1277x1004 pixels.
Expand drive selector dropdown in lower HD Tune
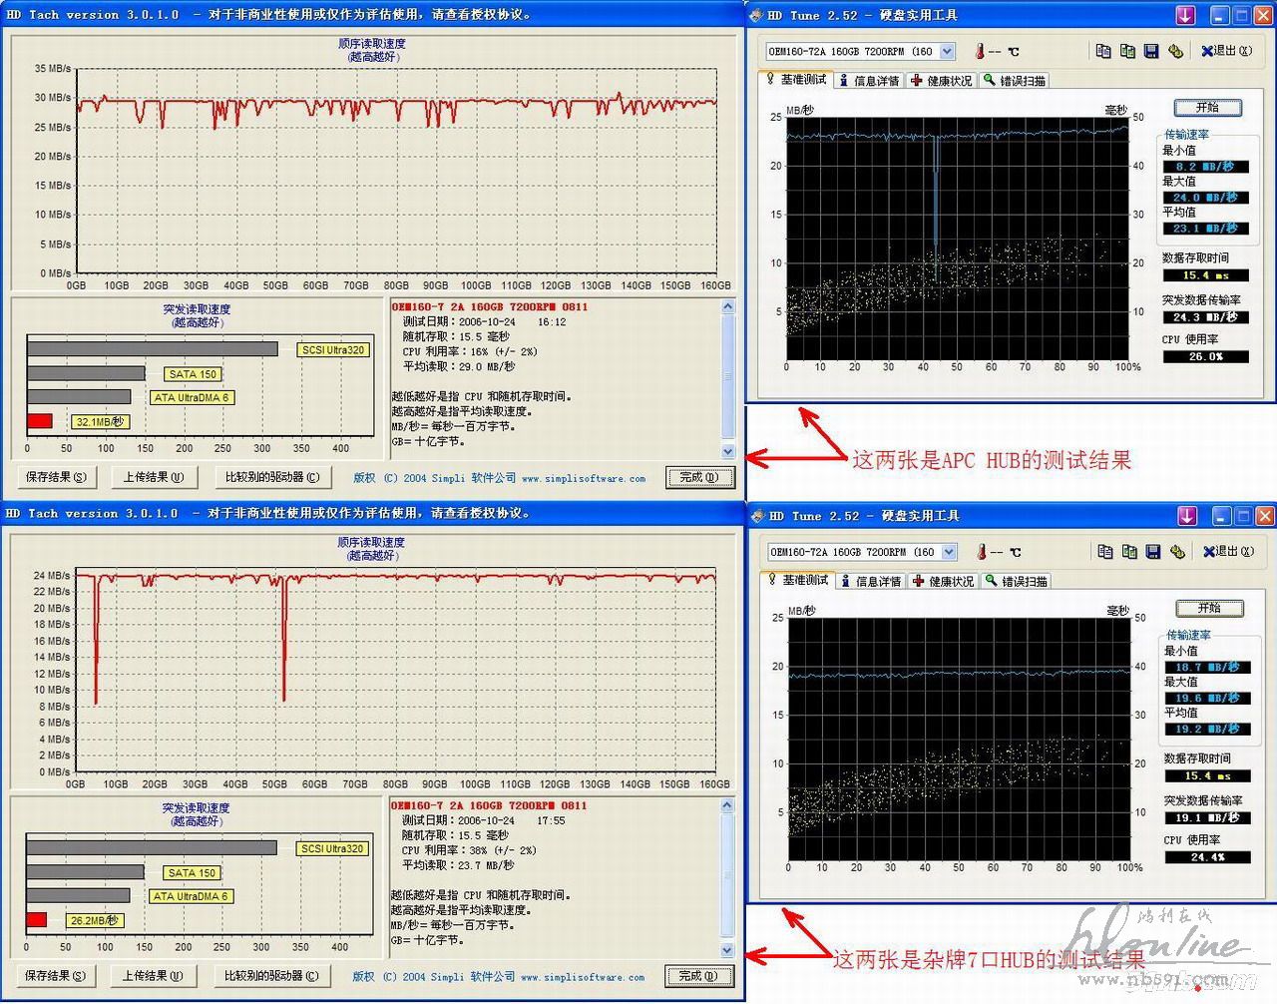tap(949, 552)
